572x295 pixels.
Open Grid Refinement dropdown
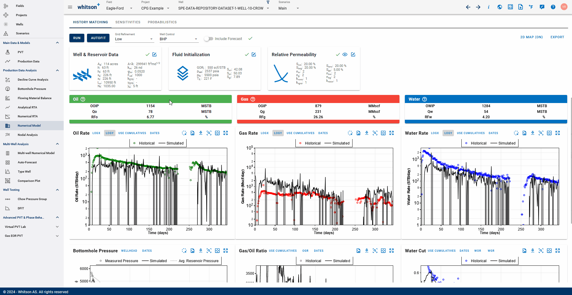134,39
